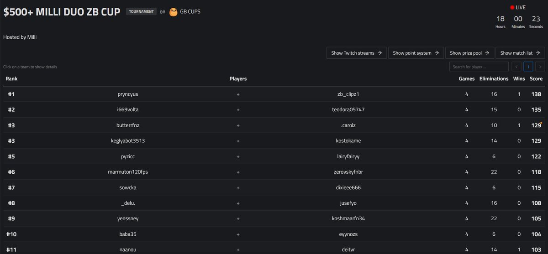Click the Eliminations column header
Image resolution: width=548 pixels, height=254 pixels.
pyautogui.click(x=494, y=79)
